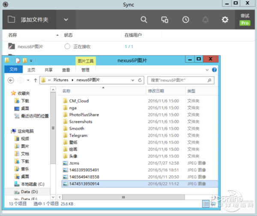Sort files by 修改日期 column
Viewport: 257px width, 216px height.
(156, 91)
